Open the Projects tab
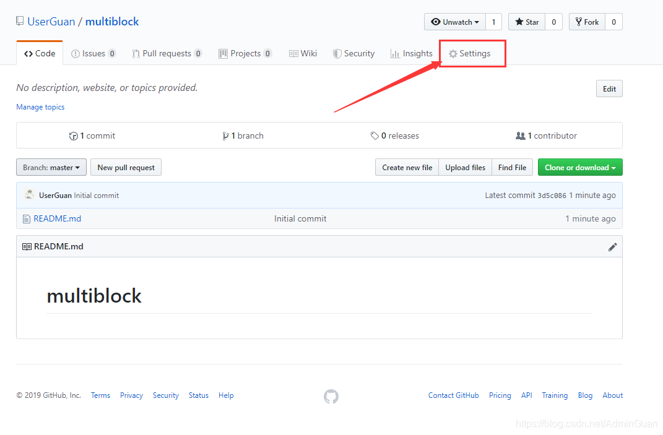This screenshot has width=663, height=435. (245, 53)
